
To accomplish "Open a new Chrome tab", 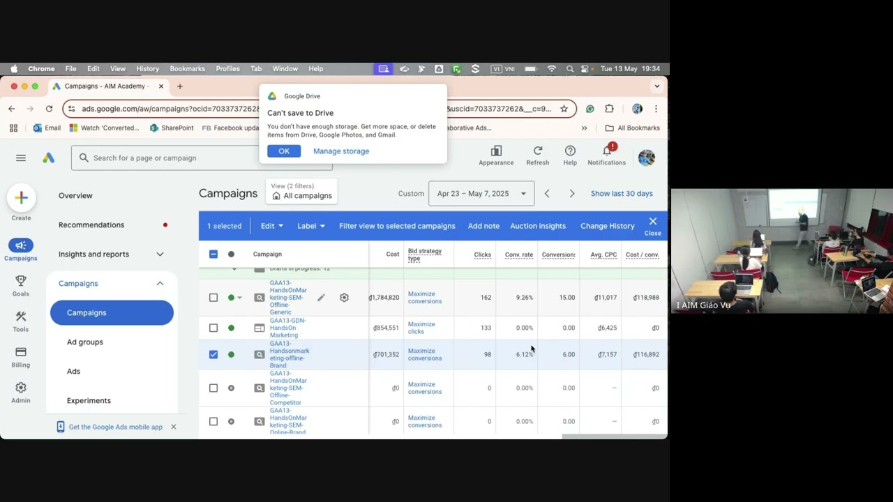I will 179,86.
